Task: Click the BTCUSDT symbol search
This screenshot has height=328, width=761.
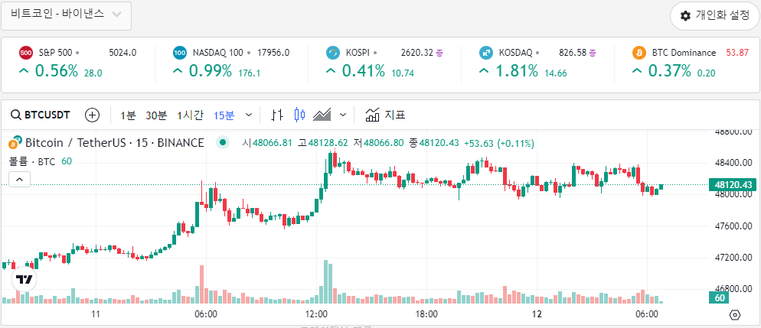Action: (x=41, y=115)
